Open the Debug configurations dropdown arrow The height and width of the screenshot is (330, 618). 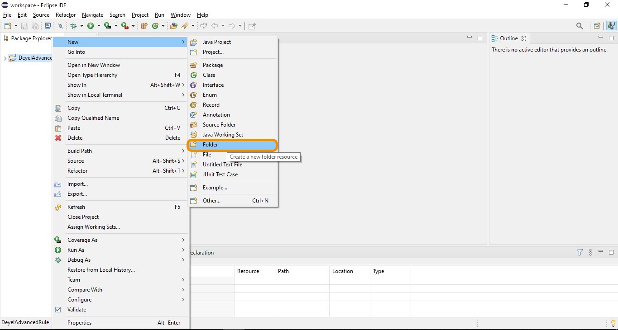[x=81, y=26]
